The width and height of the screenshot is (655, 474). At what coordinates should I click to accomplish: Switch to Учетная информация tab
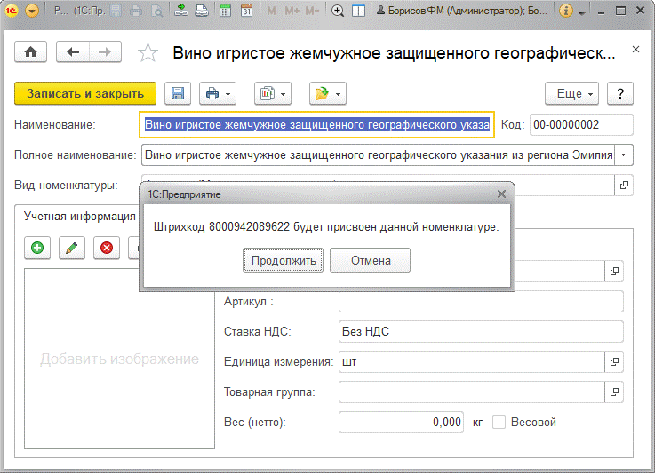(79, 216)
